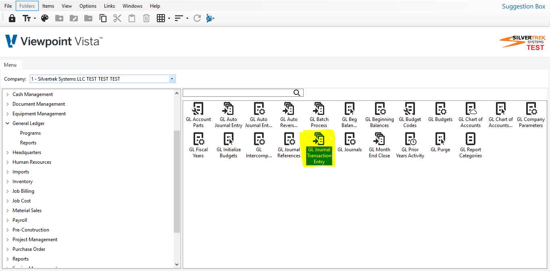Select Programs under General Ledger

[31, 133]
